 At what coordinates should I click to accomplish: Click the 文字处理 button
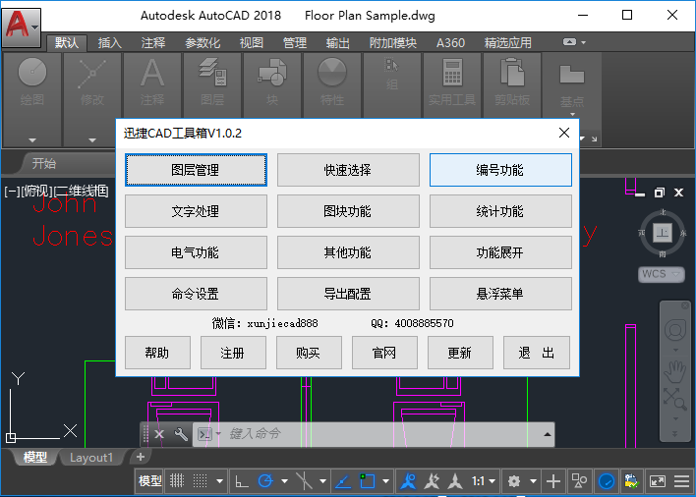tap(196, 211)
